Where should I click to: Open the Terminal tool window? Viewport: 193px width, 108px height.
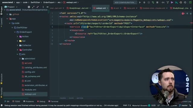point(53,101)
